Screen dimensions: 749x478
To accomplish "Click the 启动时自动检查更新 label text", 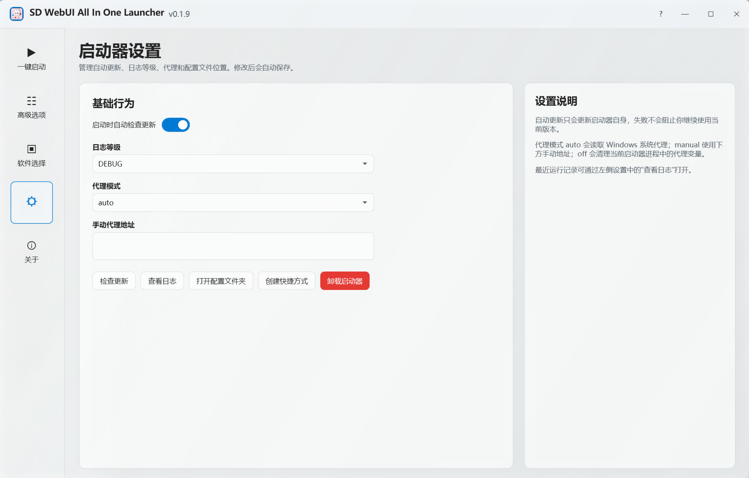I will coord(124,125).
